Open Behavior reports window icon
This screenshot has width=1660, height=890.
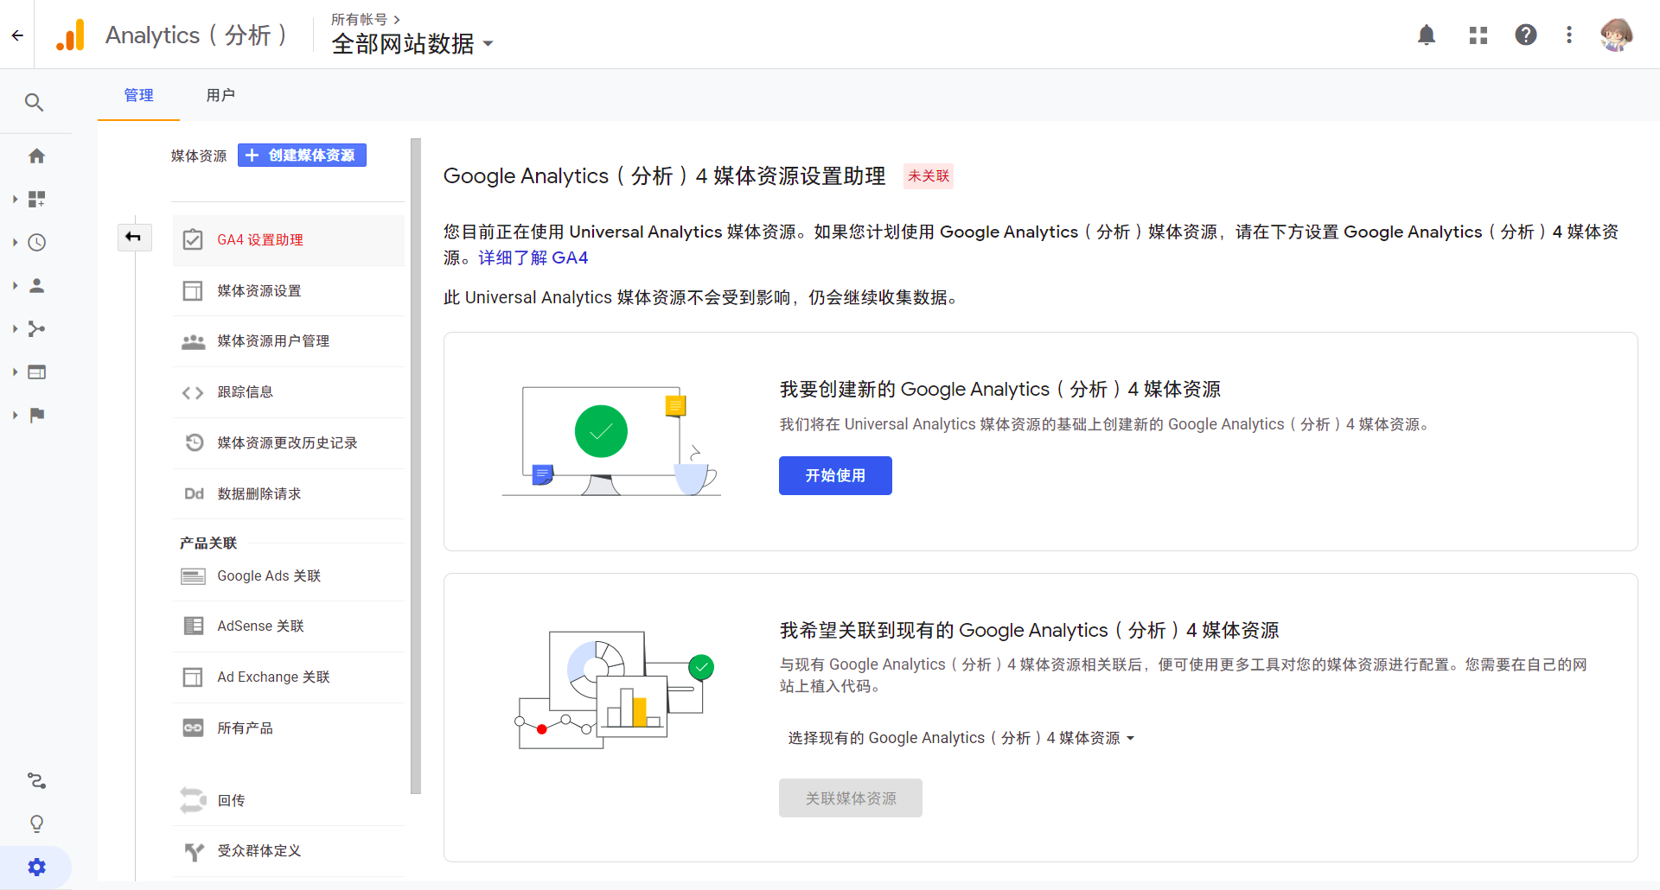click(x=36, y=372)
